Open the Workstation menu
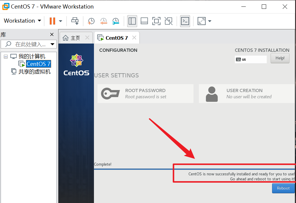Viewport: 296px width, 203px height. click(x=22, y=21)
